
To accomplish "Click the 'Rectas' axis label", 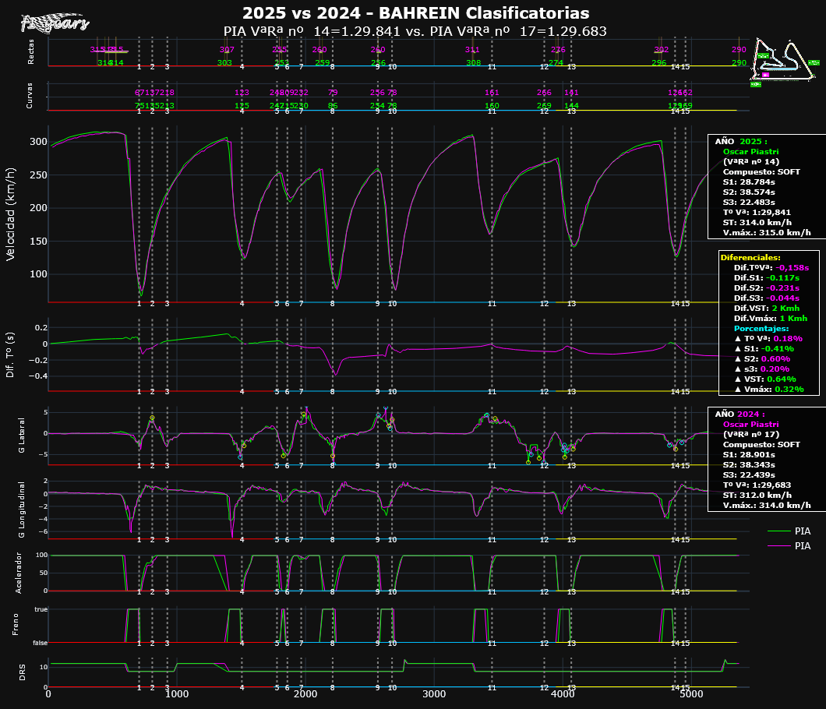I will pyautogui.click(x=30, y=51).
